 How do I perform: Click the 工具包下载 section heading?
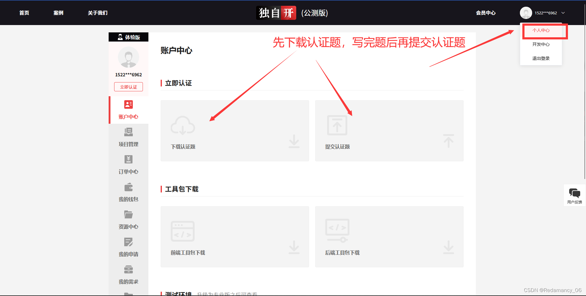[182, 189]
